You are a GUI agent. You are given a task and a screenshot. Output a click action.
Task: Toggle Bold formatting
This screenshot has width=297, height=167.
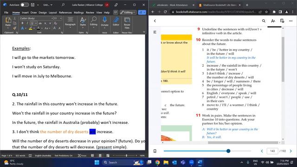22,23
